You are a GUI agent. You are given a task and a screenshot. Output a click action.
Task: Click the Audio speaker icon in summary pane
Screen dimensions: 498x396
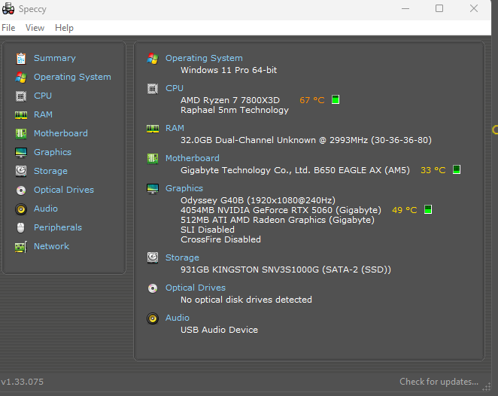(x=153, y=318)
